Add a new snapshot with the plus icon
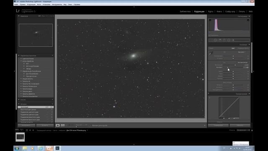 click(52, 100)
